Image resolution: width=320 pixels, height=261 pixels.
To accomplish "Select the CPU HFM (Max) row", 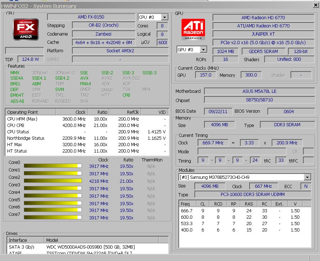I will 87,119.
